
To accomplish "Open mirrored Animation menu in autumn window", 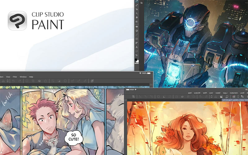I will click(234, 93).
